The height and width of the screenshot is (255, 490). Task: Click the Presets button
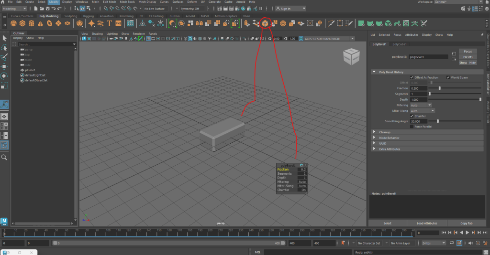[468, 57]
